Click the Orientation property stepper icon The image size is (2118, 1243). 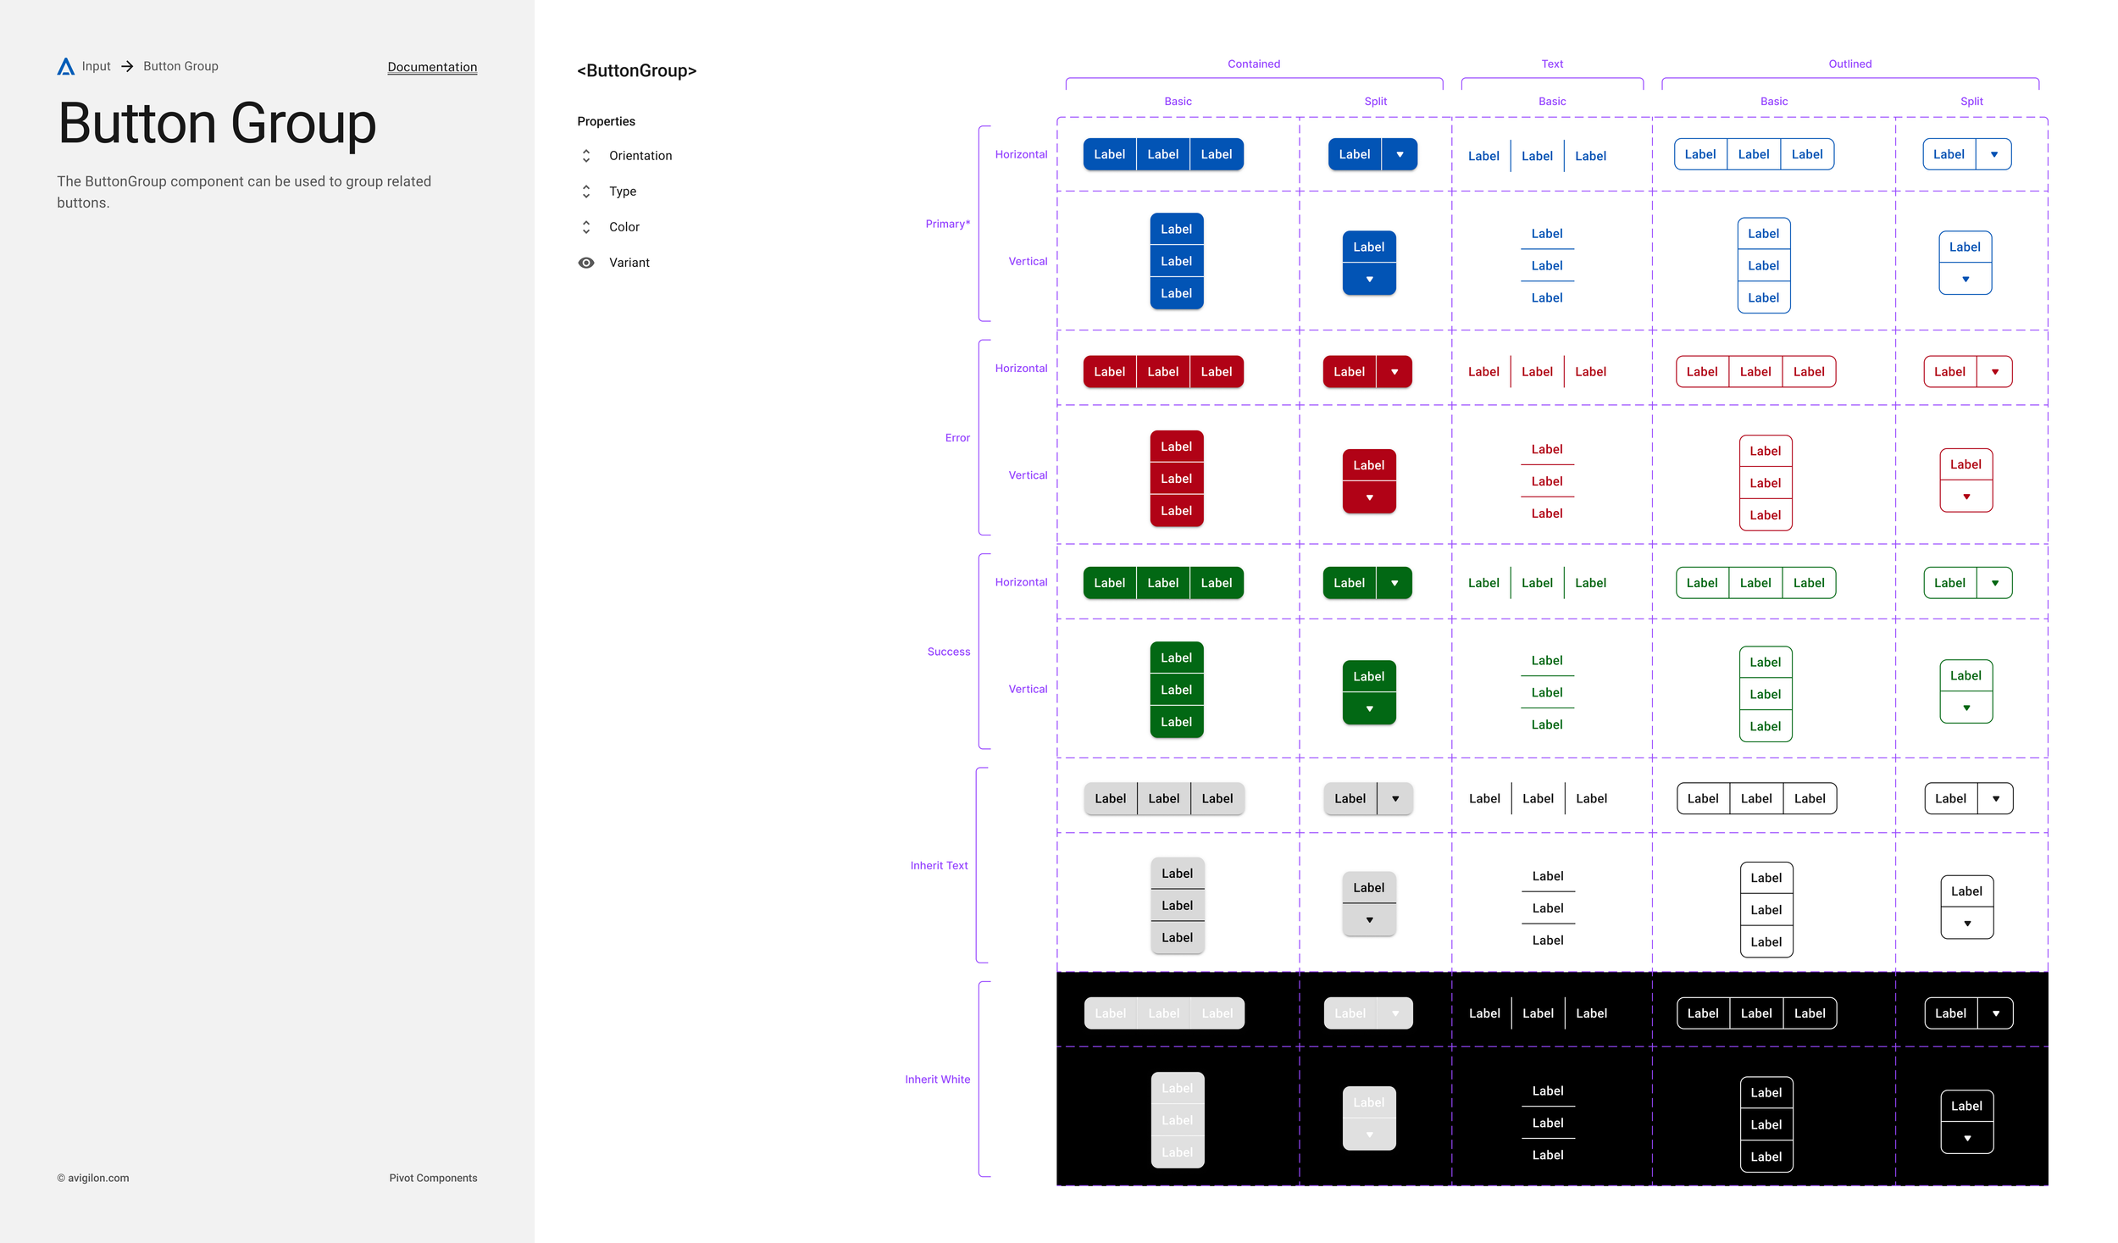[586, 156]
